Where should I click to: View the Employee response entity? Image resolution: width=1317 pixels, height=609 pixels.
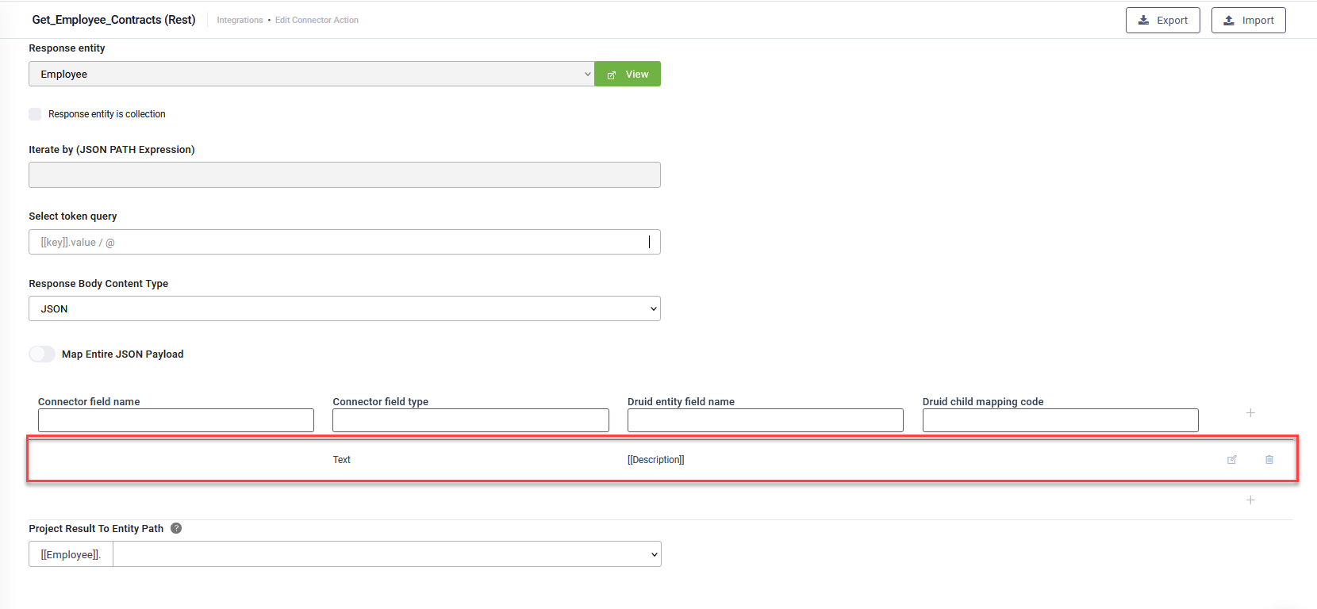(x=628, y=75)
